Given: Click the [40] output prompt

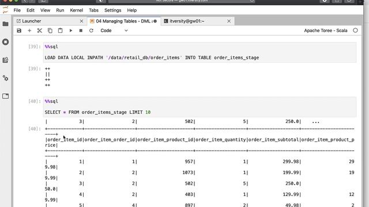Looking at the screenshot, I should 35,129.
